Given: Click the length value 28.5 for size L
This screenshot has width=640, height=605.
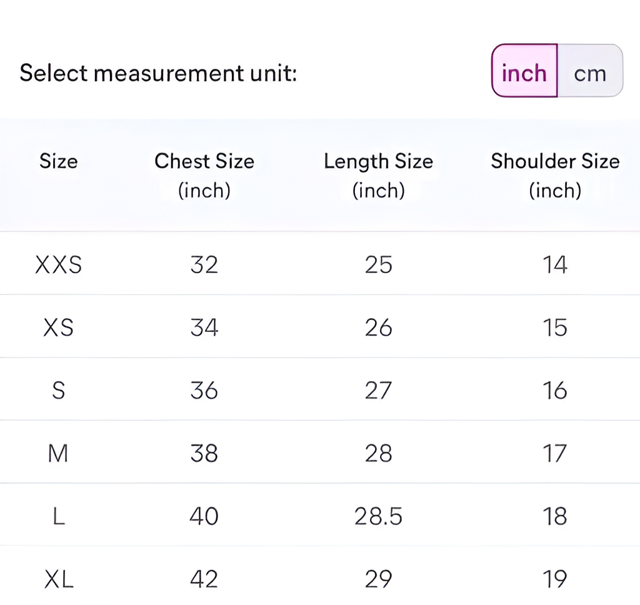Looking at the screenshot, I should (x=378, y=516).
